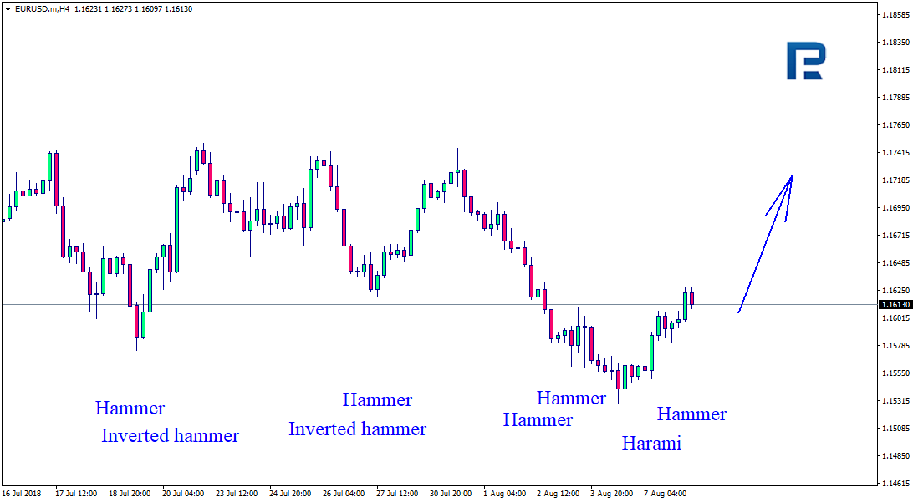Select the 1.14615 price axis label
Image resolution: width=913 pixels, height=503 pixels.
coord(894,484)
